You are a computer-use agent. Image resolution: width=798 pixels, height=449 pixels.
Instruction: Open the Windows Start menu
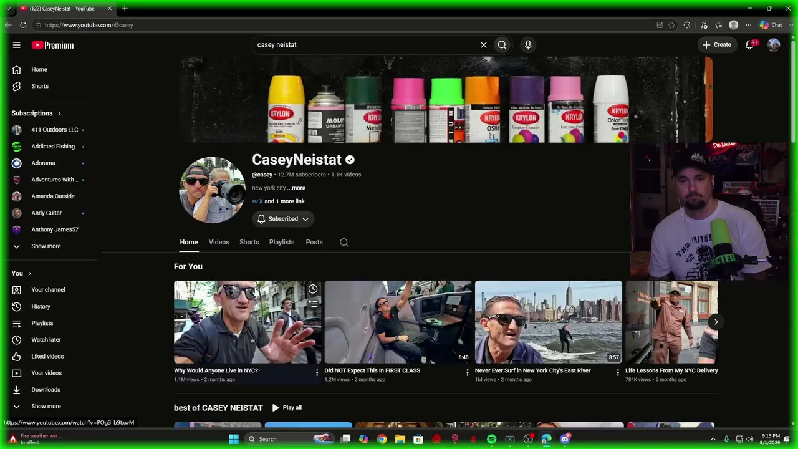point(234,439)
